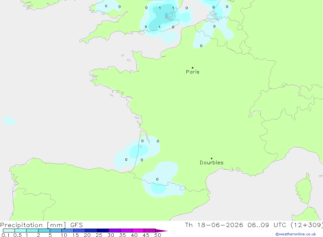The image size is (323, 237).
Task: Click the above-50 mm legend arrow tip
Action: pyautogui.click(x=161, y=231)
